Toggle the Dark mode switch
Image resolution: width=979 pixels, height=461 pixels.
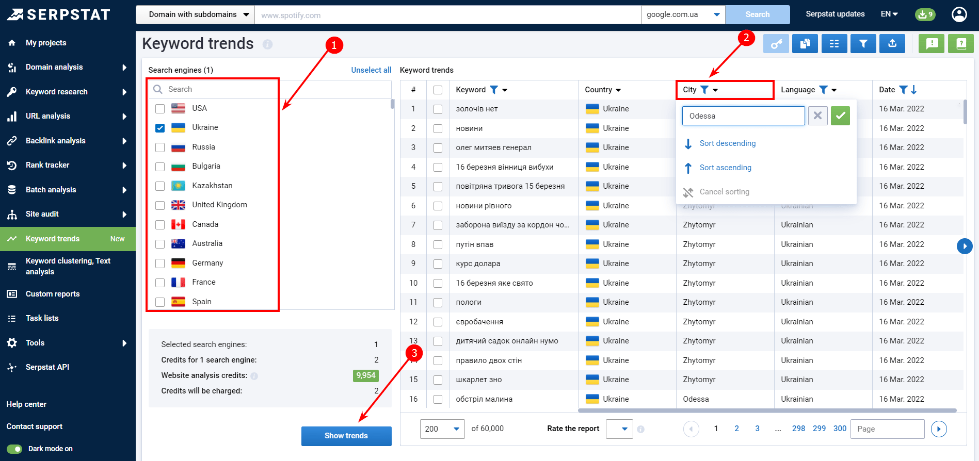[14, 449]
